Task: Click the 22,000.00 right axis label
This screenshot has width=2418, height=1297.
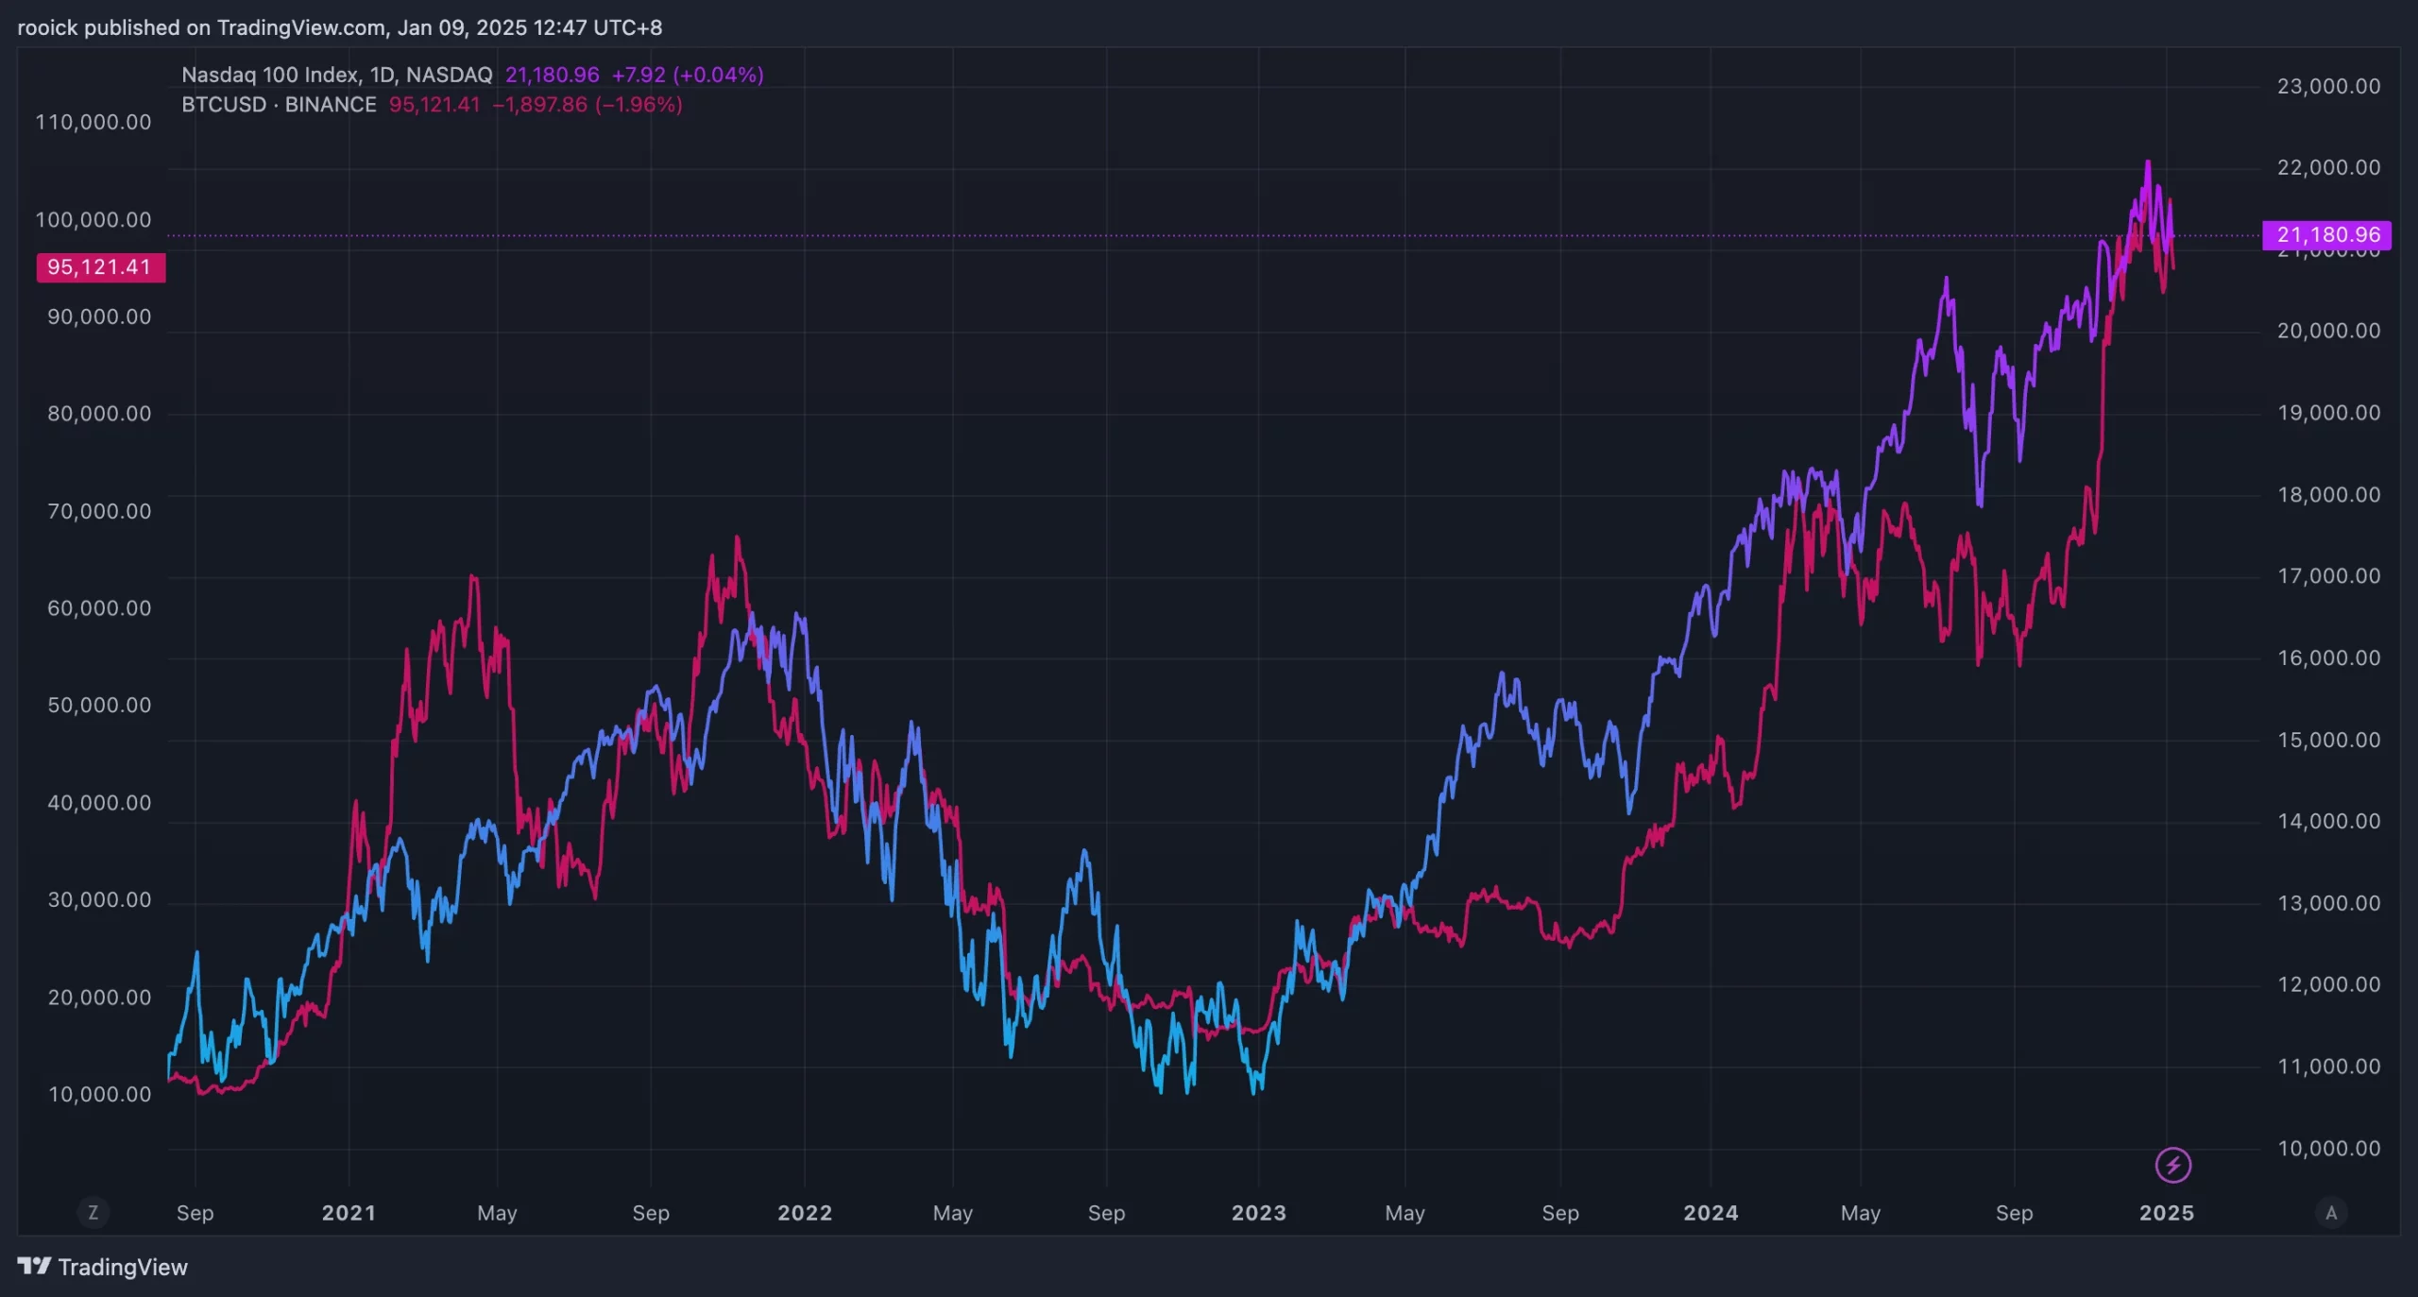Action: (x=2328, y=168)
